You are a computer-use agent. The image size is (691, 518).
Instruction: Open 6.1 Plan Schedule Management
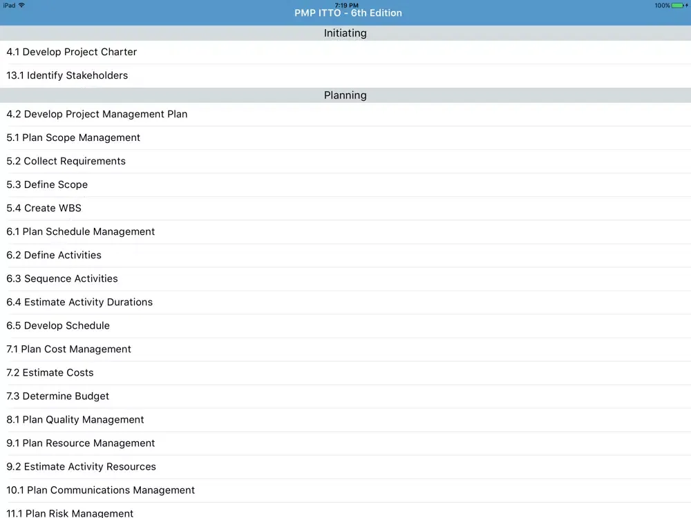click(345, 231)
